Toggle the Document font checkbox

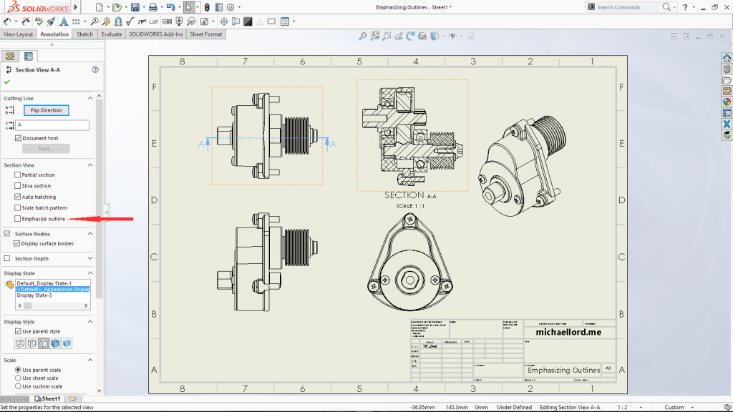click(18, 138)
